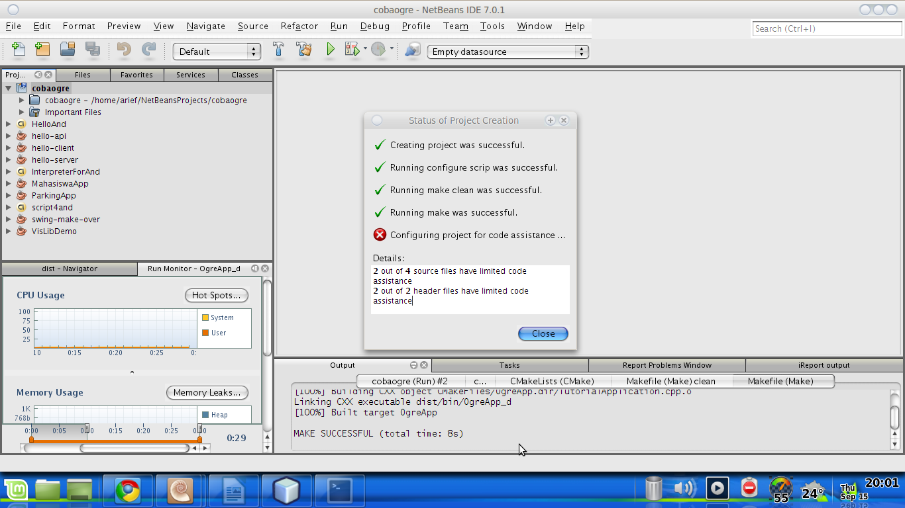Image resolution: width=905 pixels, height=508 pixels.
Task: Click the Profile Project clock icon
Action: point(378,50)
